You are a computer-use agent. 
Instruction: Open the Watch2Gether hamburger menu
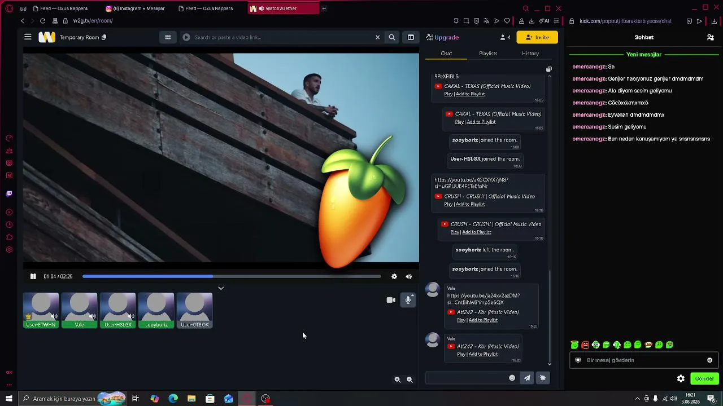28,37
